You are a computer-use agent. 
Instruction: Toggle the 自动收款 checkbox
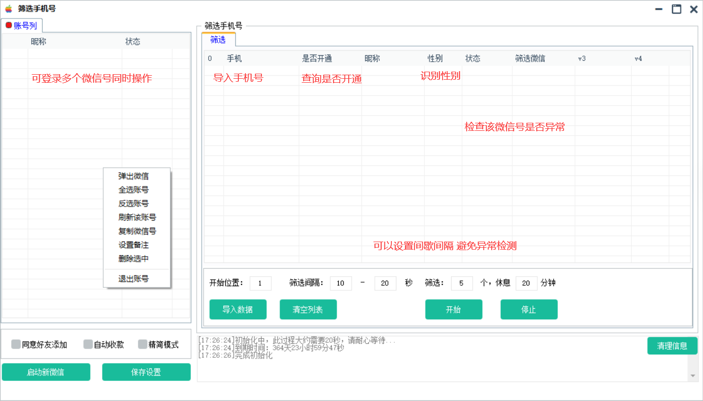[88, 344]
